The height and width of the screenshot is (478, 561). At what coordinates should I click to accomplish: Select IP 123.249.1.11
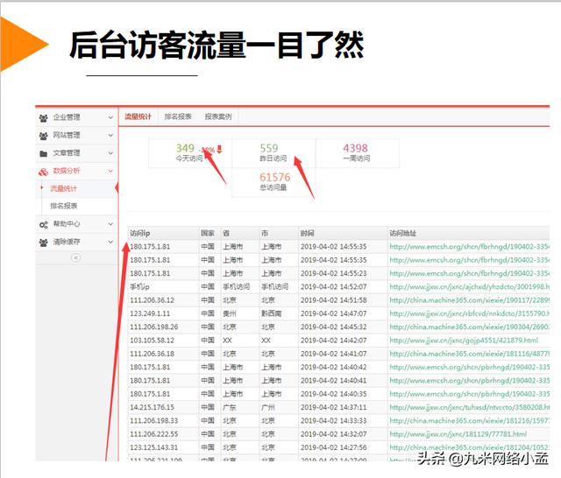click(150, 313)
